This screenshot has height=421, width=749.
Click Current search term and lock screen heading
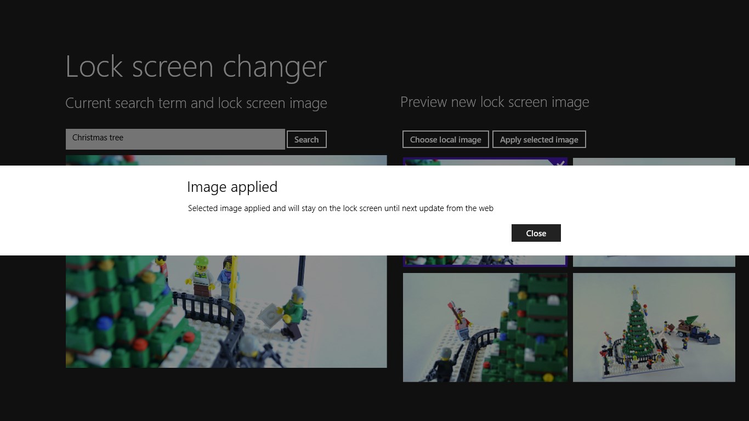point(196,103)
